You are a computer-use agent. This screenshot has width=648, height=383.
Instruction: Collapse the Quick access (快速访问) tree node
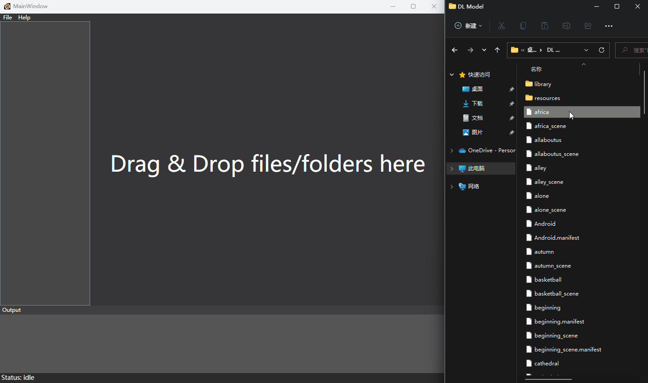pos(452,75)
